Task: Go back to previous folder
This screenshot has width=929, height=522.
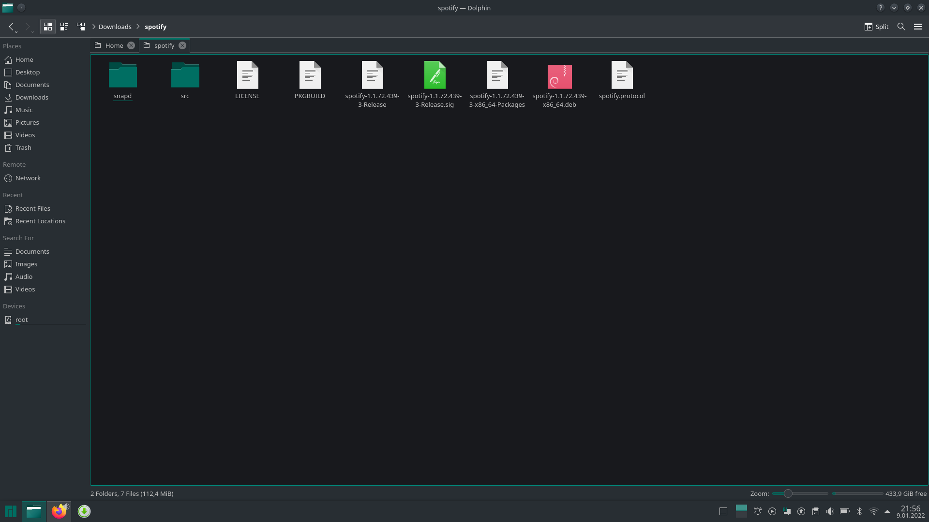Action: pos(11,27)
